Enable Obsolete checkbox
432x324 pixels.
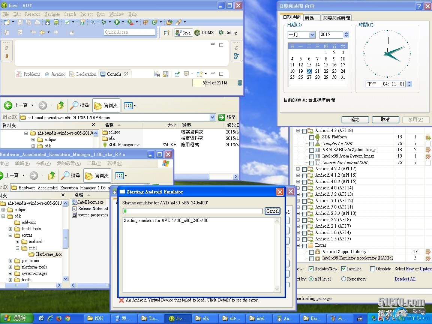click(x=372, y=268)
